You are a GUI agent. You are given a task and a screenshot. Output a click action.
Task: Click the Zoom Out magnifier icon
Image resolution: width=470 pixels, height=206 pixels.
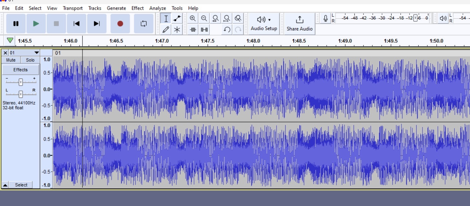pyautogui.click(x=204, y=18)
